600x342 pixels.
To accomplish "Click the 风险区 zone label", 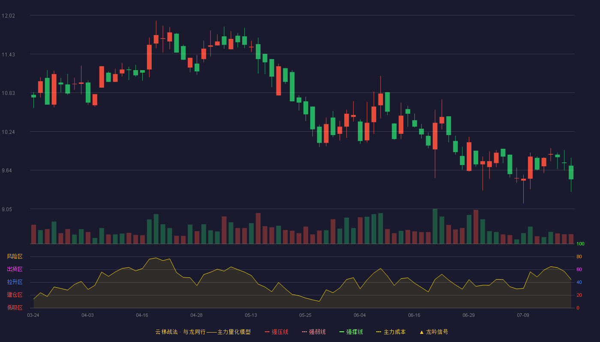I will pyautogui.click(x=15, y=256).
